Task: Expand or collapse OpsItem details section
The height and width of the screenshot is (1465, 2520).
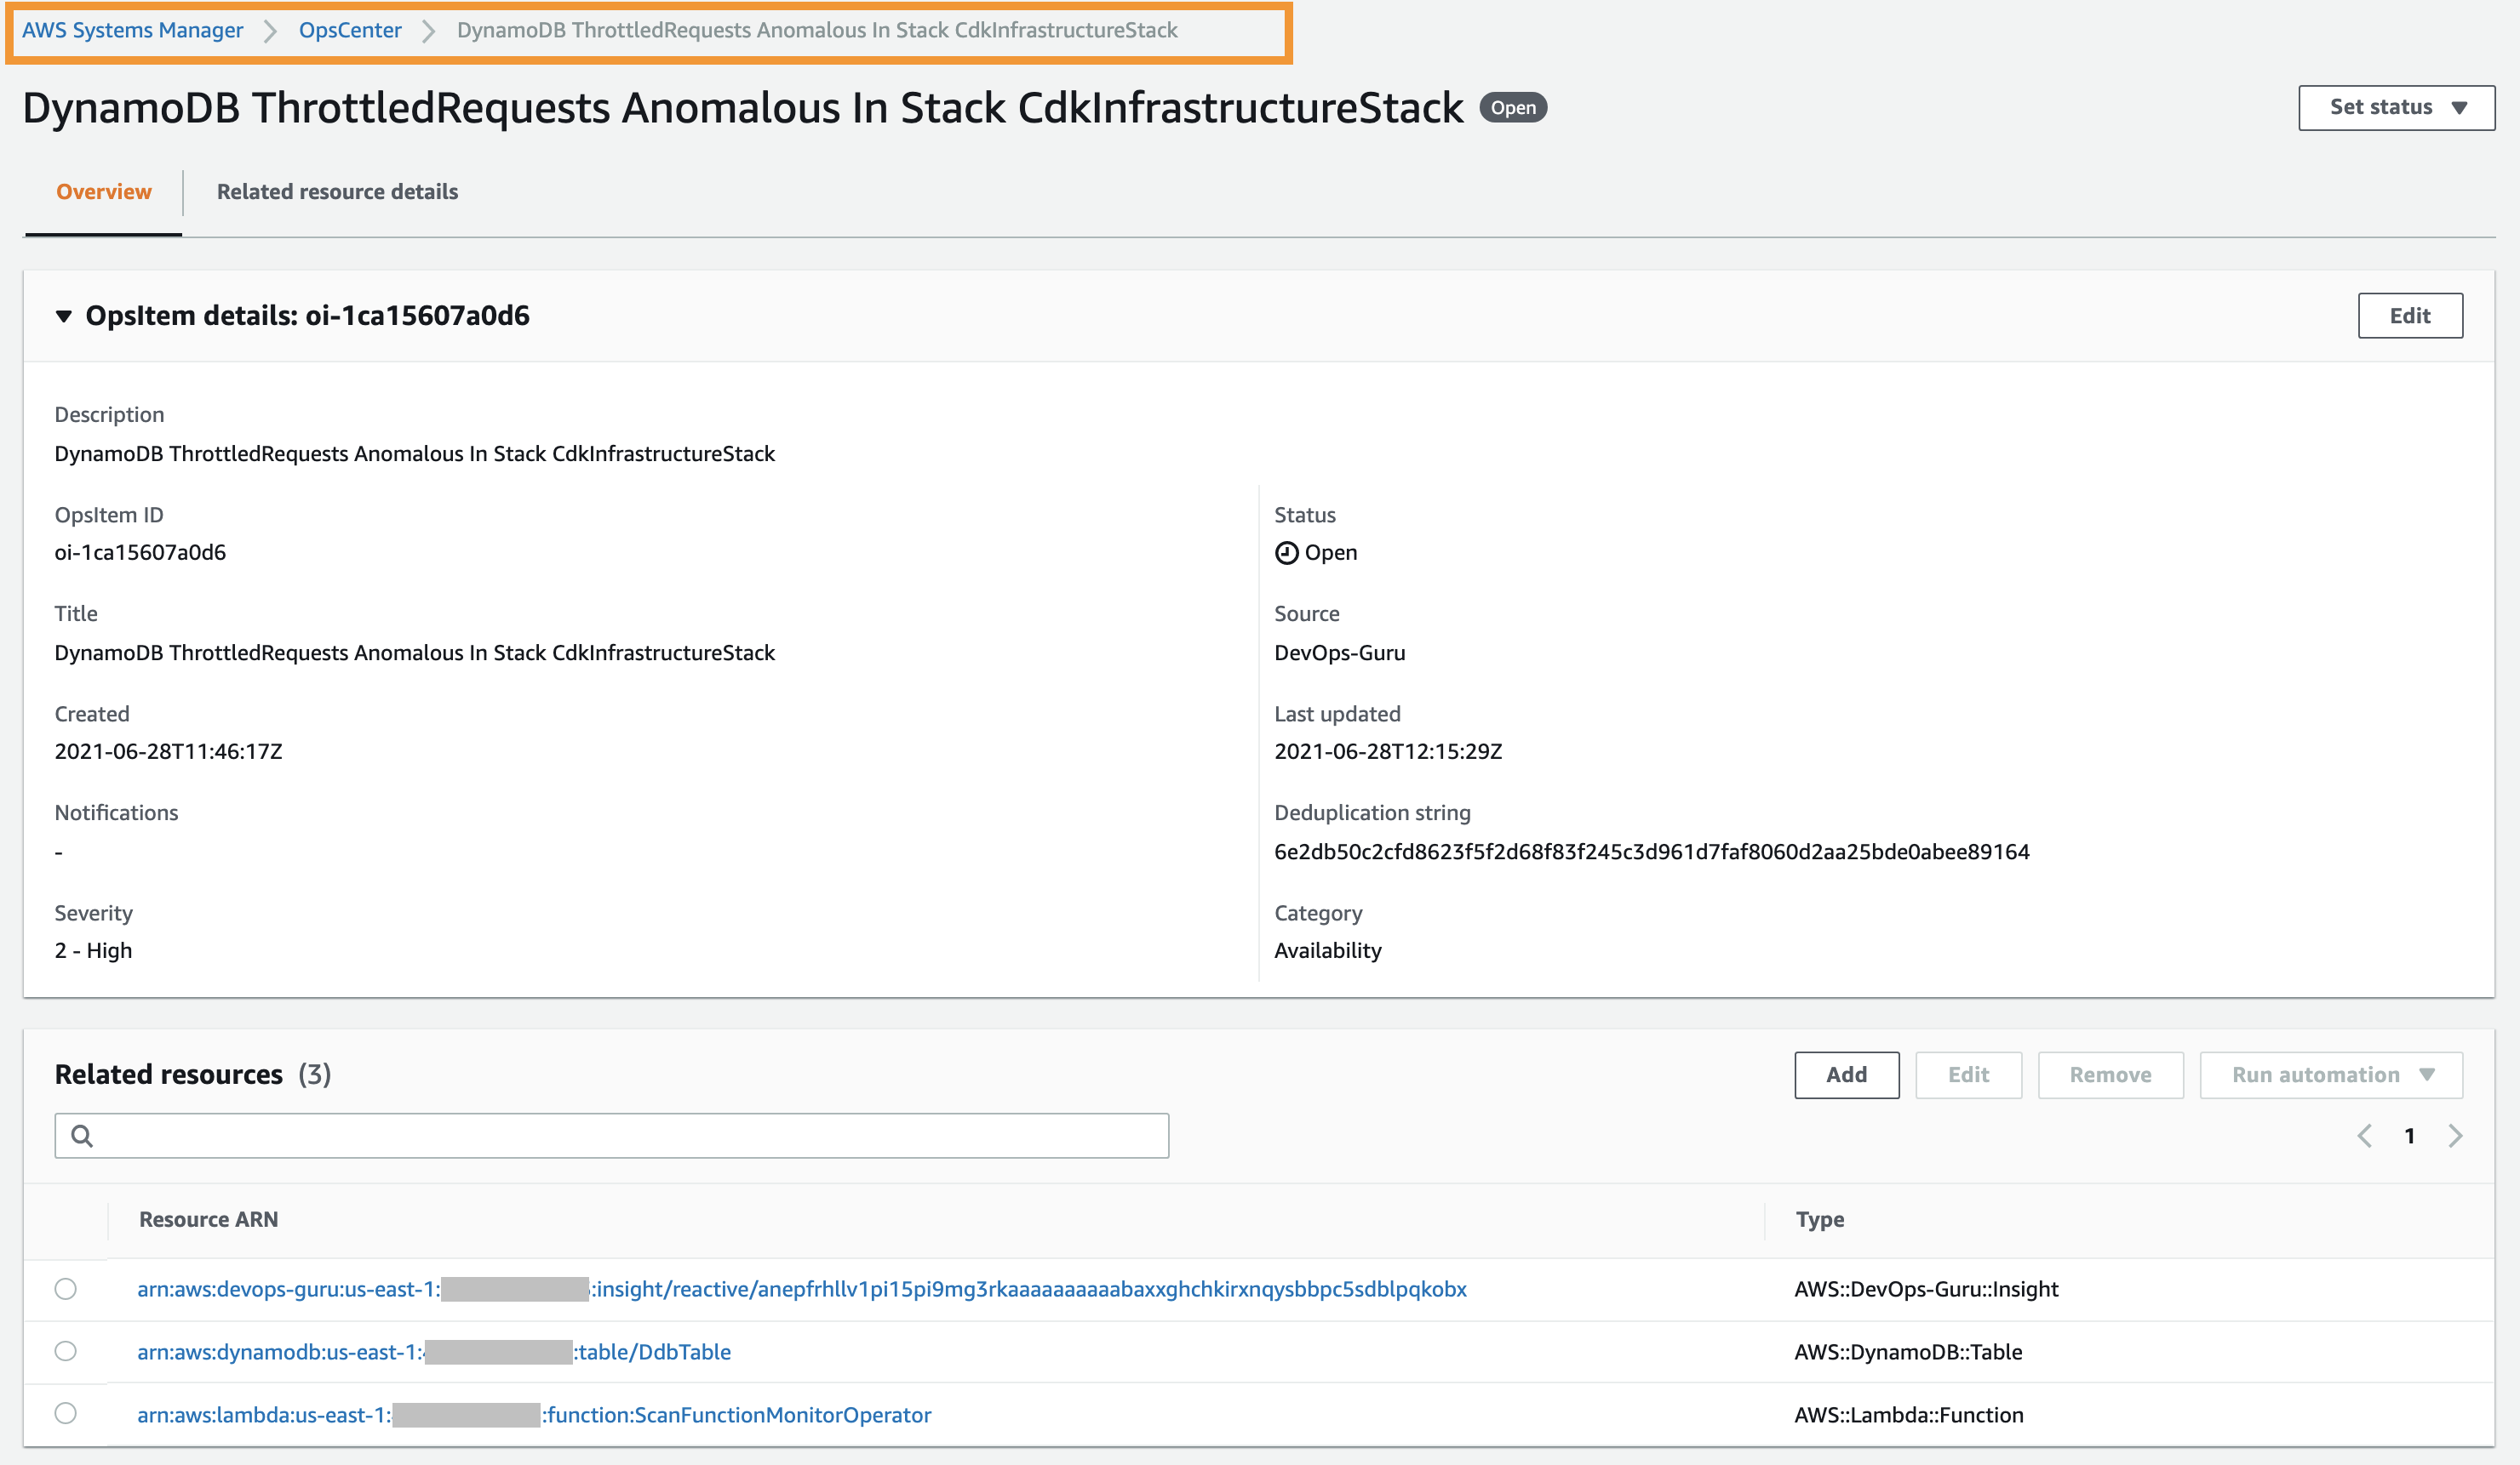Action: [65, 316]
